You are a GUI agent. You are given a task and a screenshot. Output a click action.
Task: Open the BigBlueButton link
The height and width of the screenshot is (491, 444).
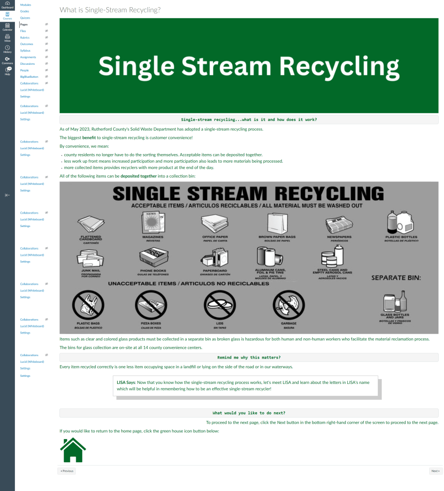[x=29, y=77]
